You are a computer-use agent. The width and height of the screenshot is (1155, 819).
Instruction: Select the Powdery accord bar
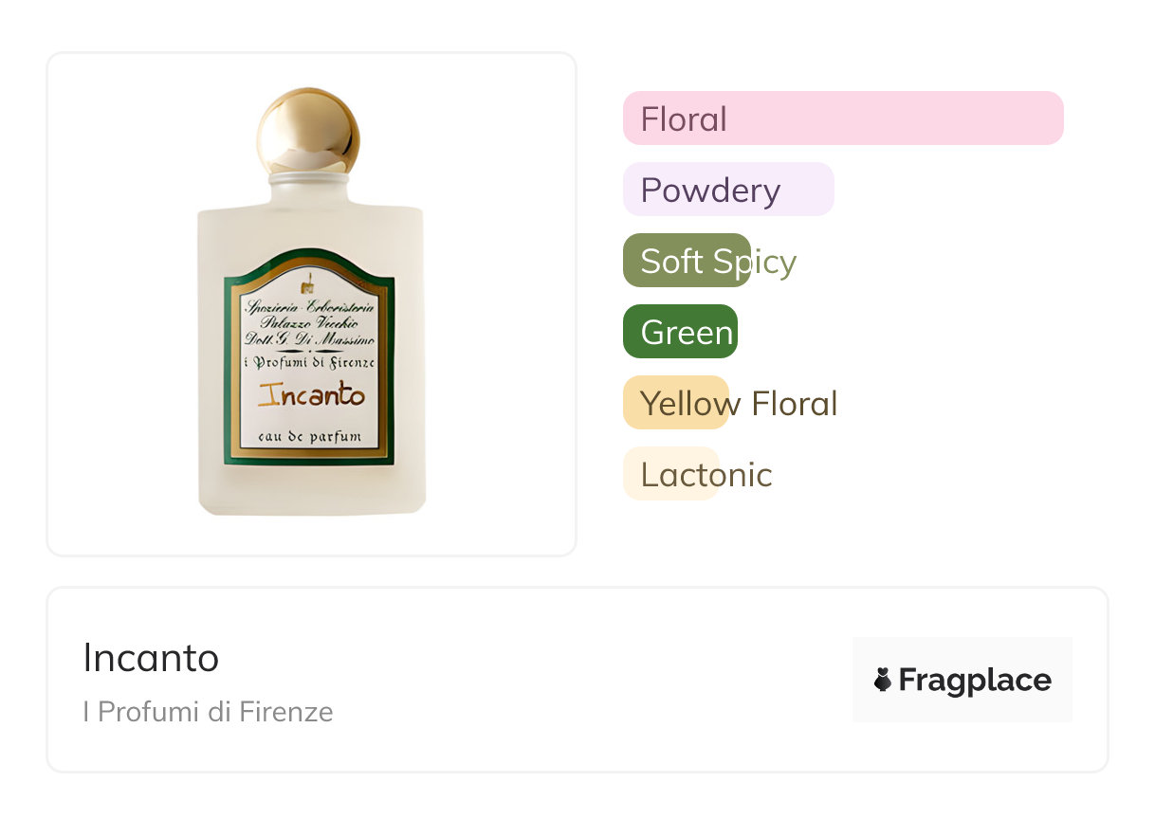tap(727, 190)
